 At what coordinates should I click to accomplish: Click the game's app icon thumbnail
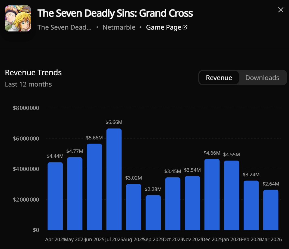coord(18,18)
